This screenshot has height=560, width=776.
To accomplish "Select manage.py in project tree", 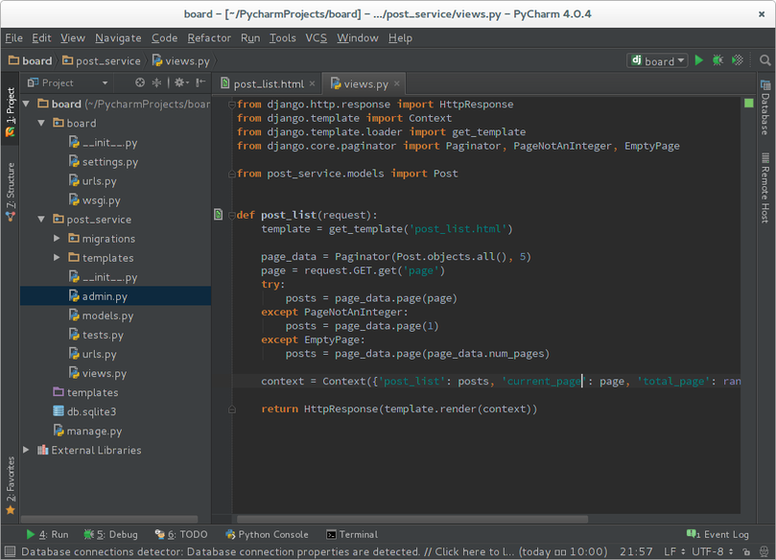I will pyautogui.click(x=87, y=431).
